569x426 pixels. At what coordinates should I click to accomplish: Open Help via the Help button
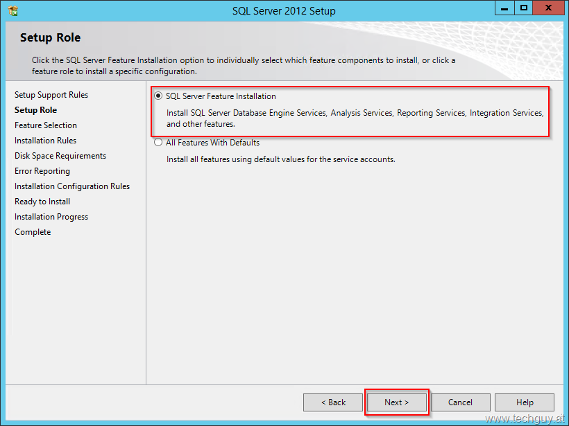(525, 402)
